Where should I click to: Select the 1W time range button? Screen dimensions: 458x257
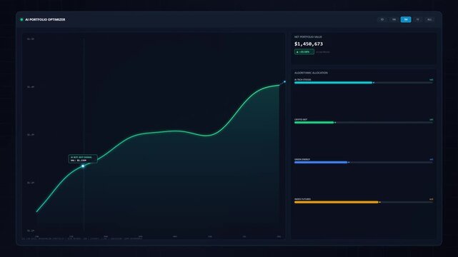coord(394,19)
